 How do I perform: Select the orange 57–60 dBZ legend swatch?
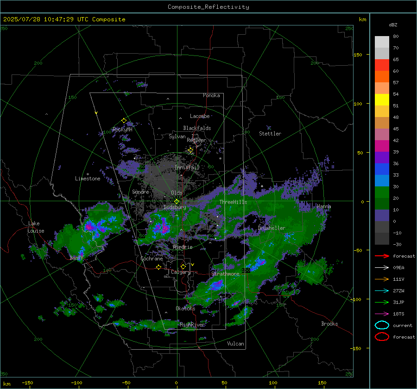[382, 77]
